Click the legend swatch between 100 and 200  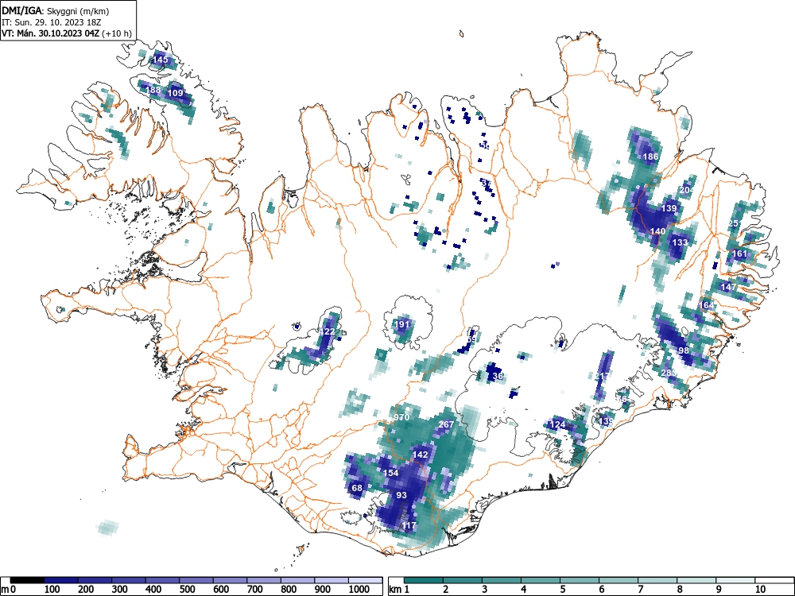click(61, 580)
